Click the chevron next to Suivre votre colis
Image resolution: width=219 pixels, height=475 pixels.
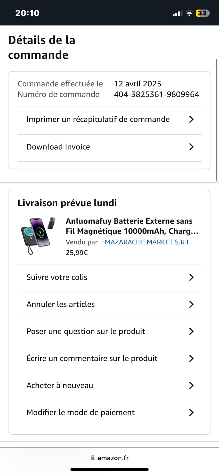(x=191, y=277)
